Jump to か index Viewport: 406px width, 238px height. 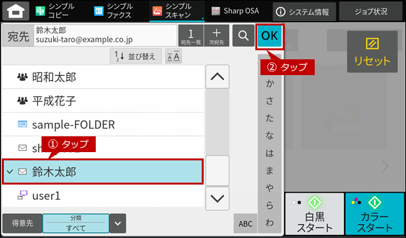click(269, 83)
